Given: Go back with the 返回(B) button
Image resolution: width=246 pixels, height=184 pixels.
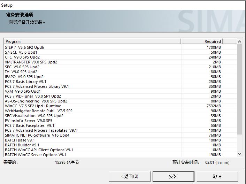Looking at the screenshot, I should click(x=130, y=176).
